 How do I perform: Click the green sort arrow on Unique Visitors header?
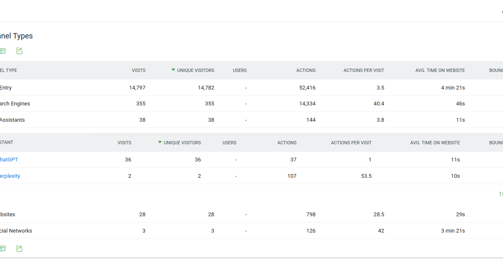[173, 70]
